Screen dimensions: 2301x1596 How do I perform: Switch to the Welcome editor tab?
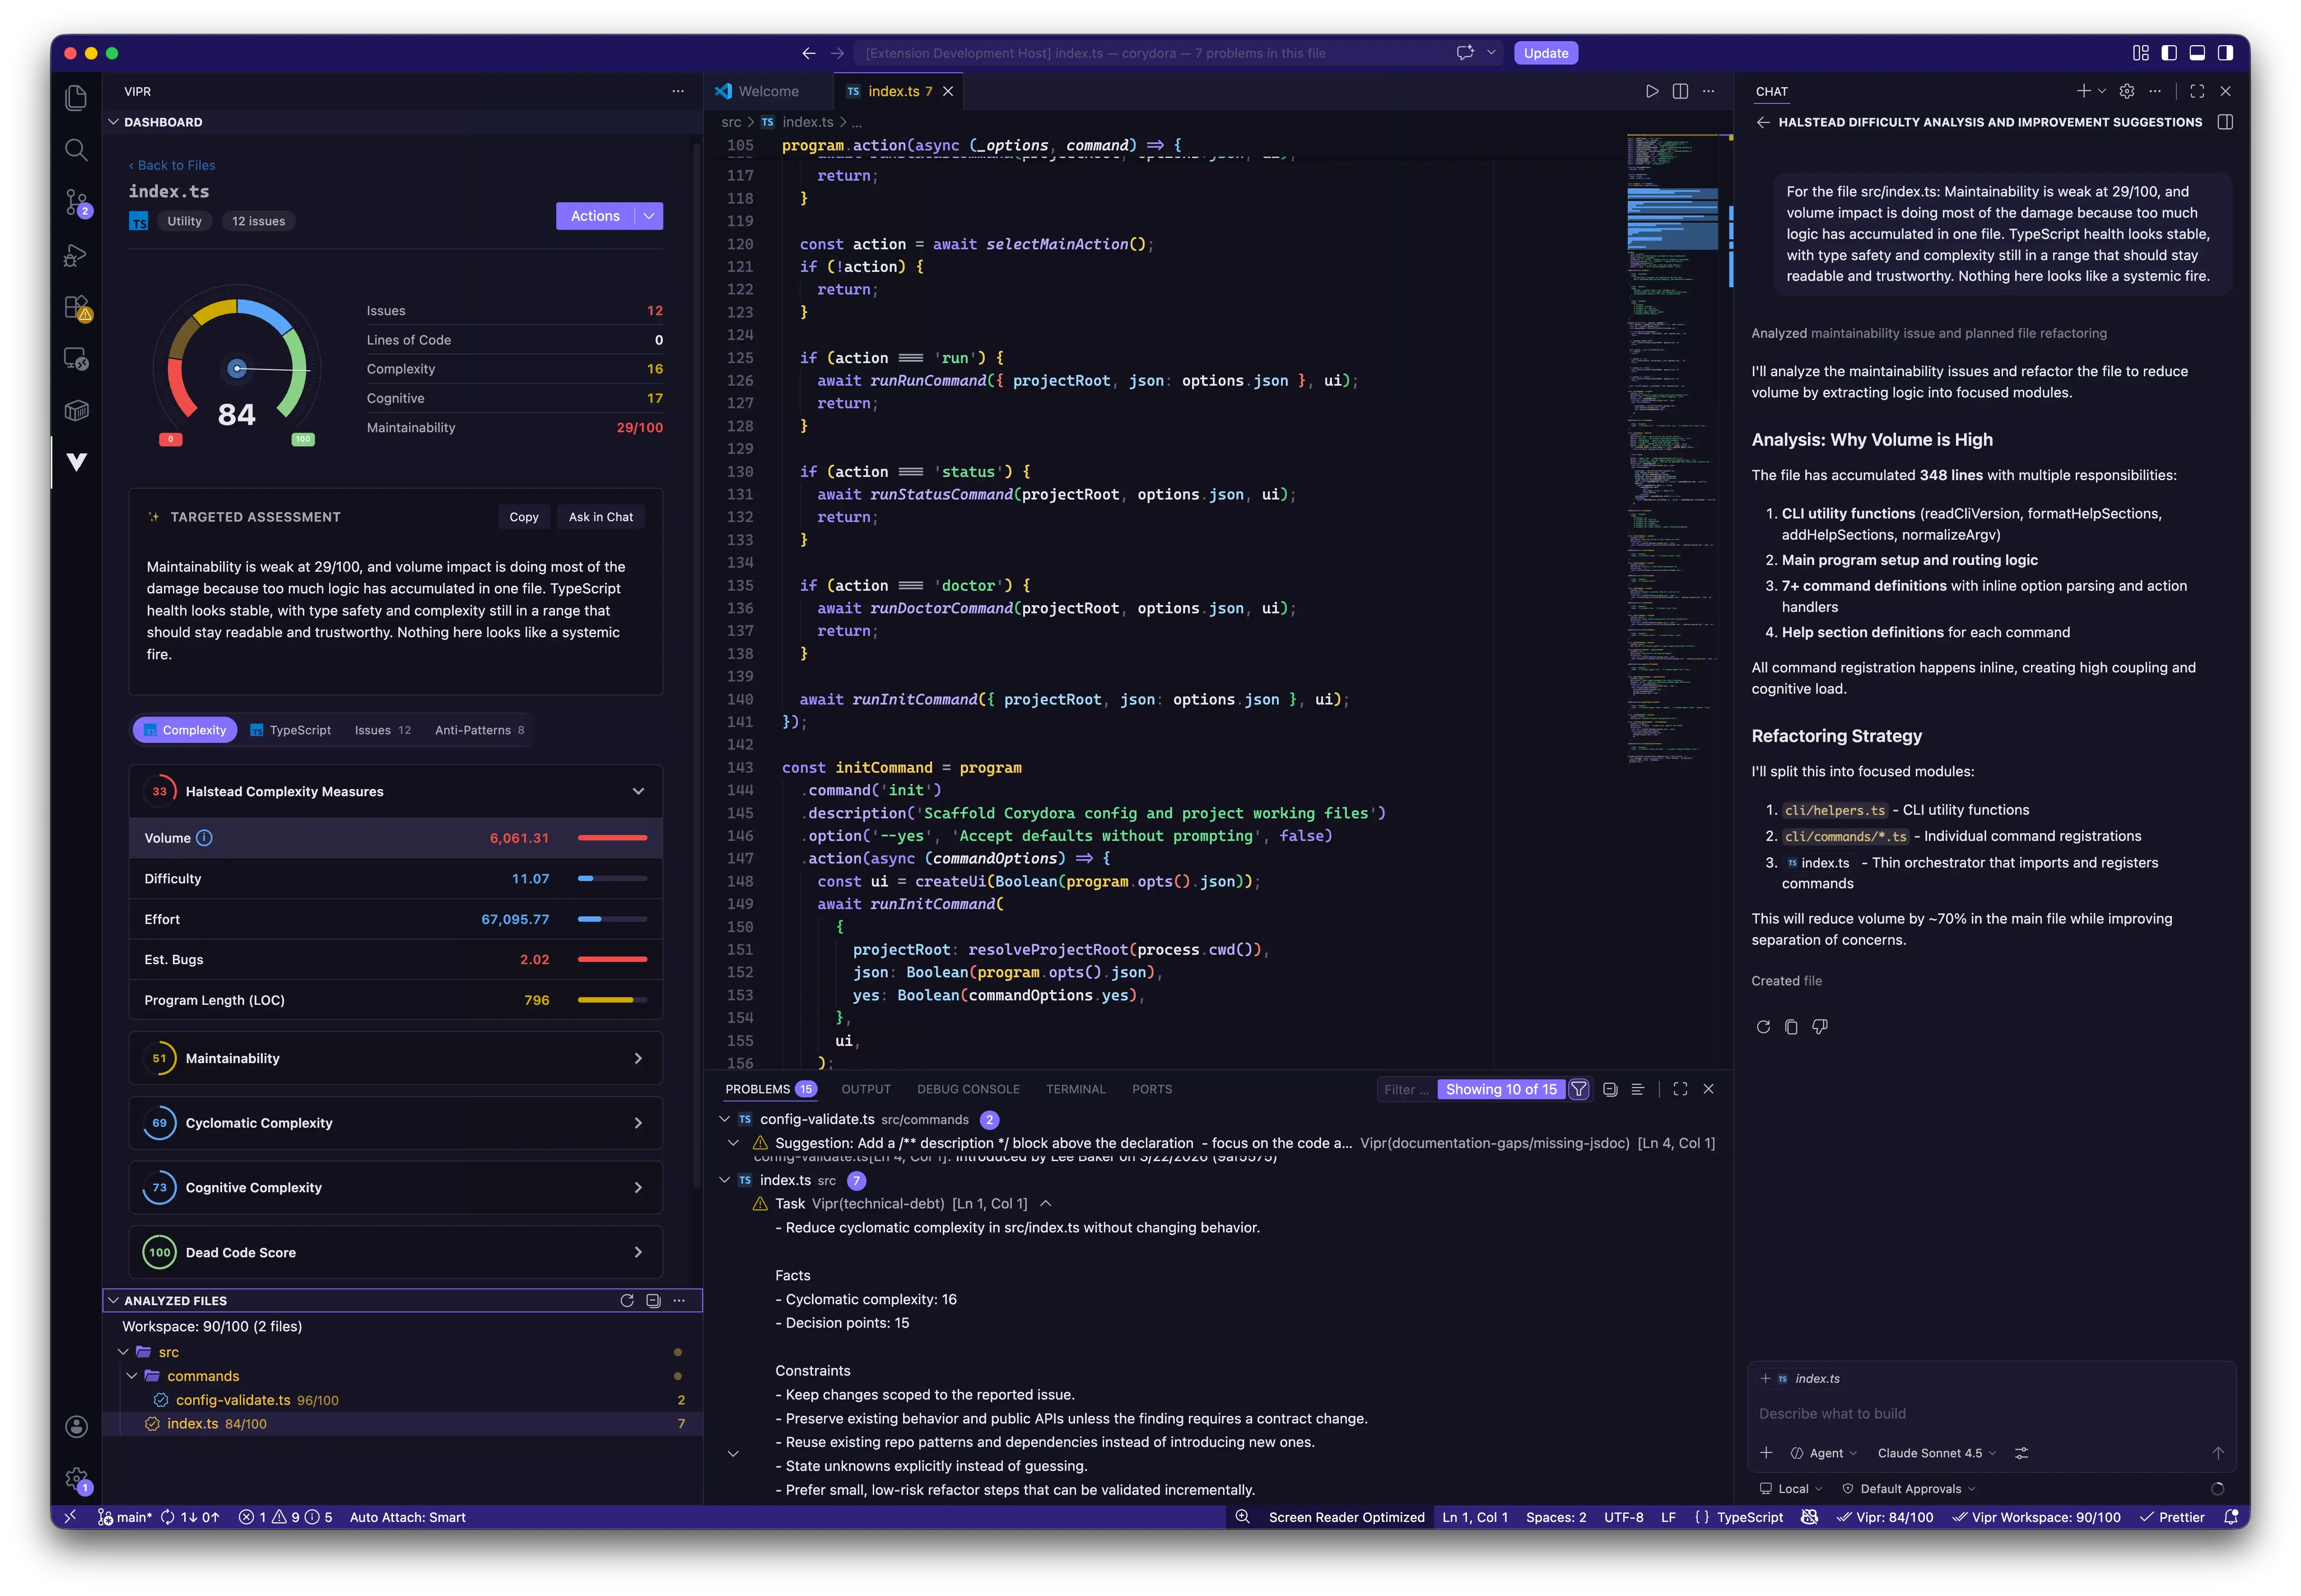768,91
